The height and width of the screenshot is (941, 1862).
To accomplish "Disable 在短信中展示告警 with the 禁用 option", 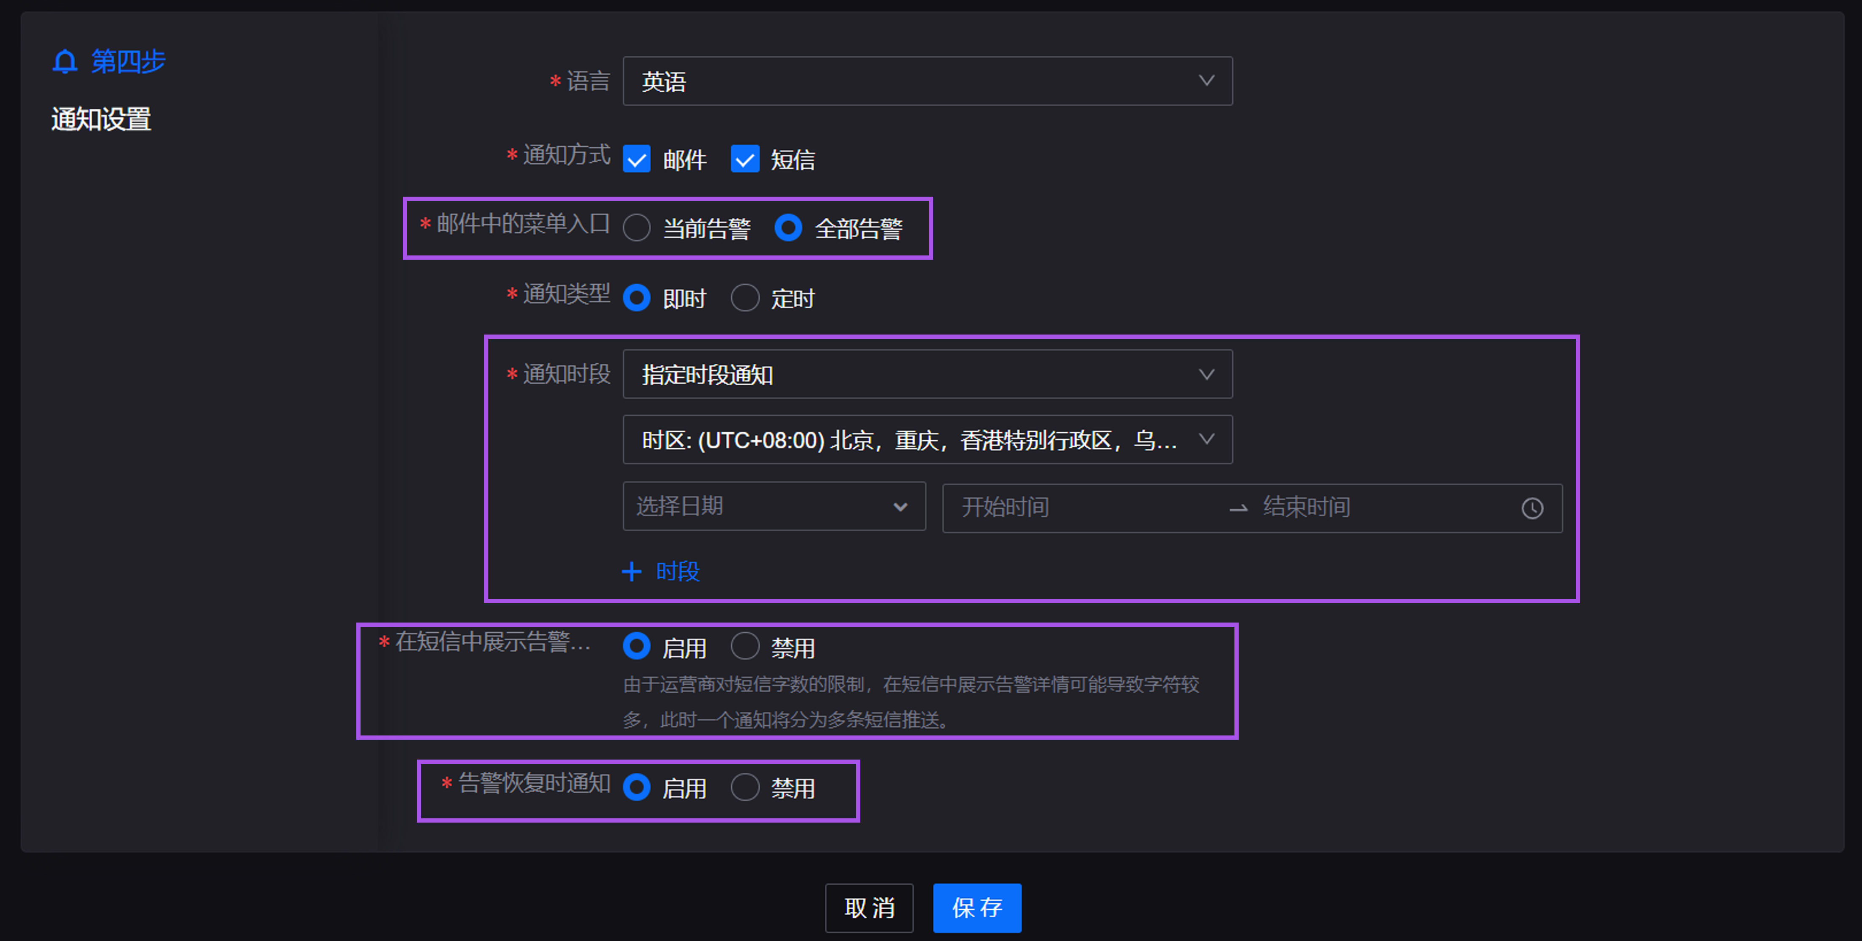I will [745, 646].
